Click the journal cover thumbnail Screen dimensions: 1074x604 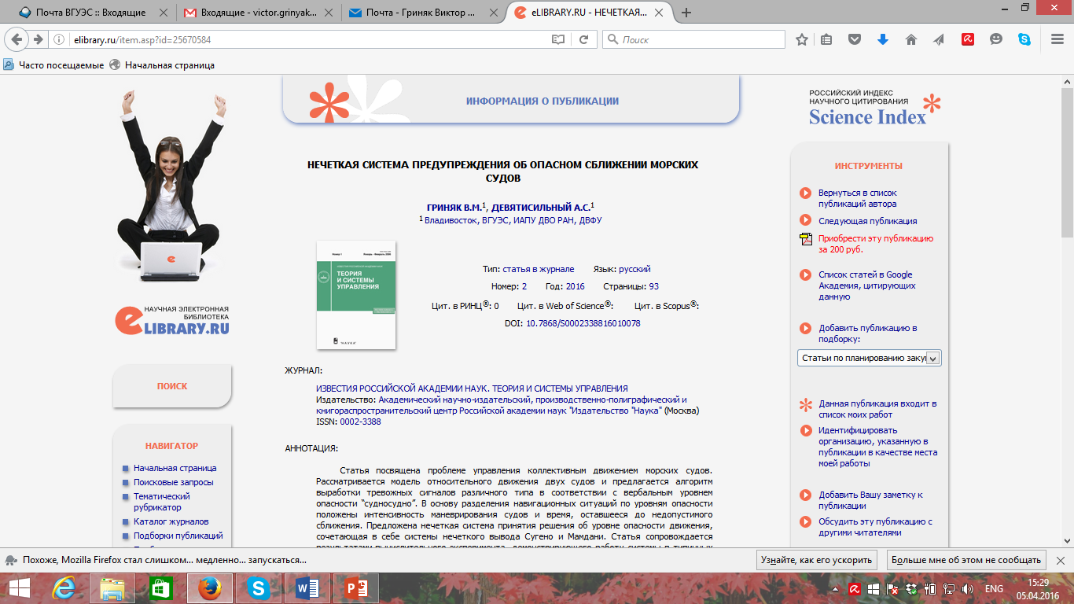click(356, 295)
